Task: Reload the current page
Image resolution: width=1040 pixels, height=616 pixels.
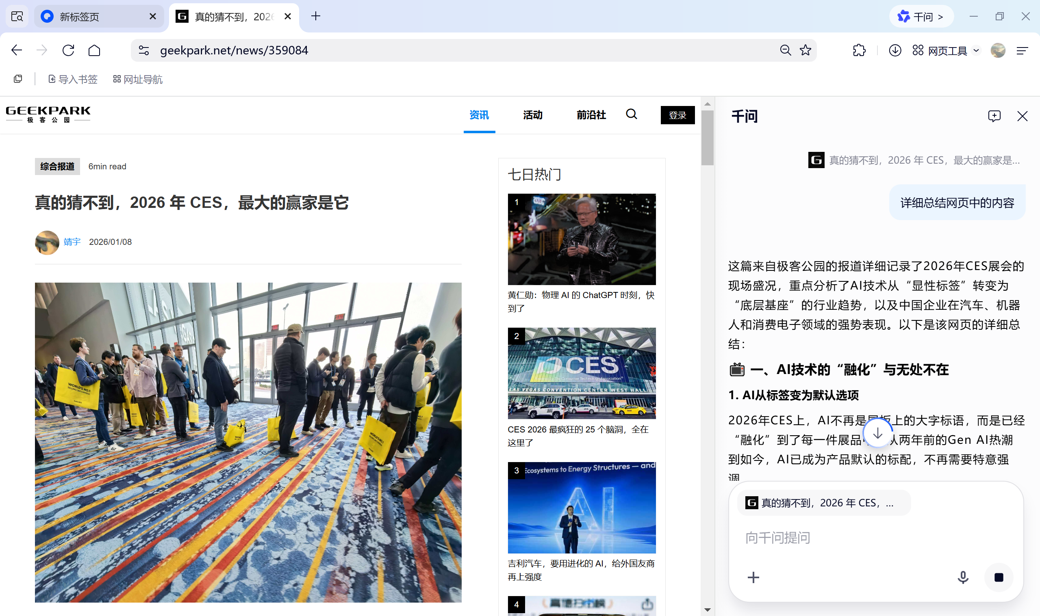Action: 68,50
